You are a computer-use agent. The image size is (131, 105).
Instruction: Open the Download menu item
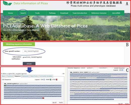(x=64, y=13)
